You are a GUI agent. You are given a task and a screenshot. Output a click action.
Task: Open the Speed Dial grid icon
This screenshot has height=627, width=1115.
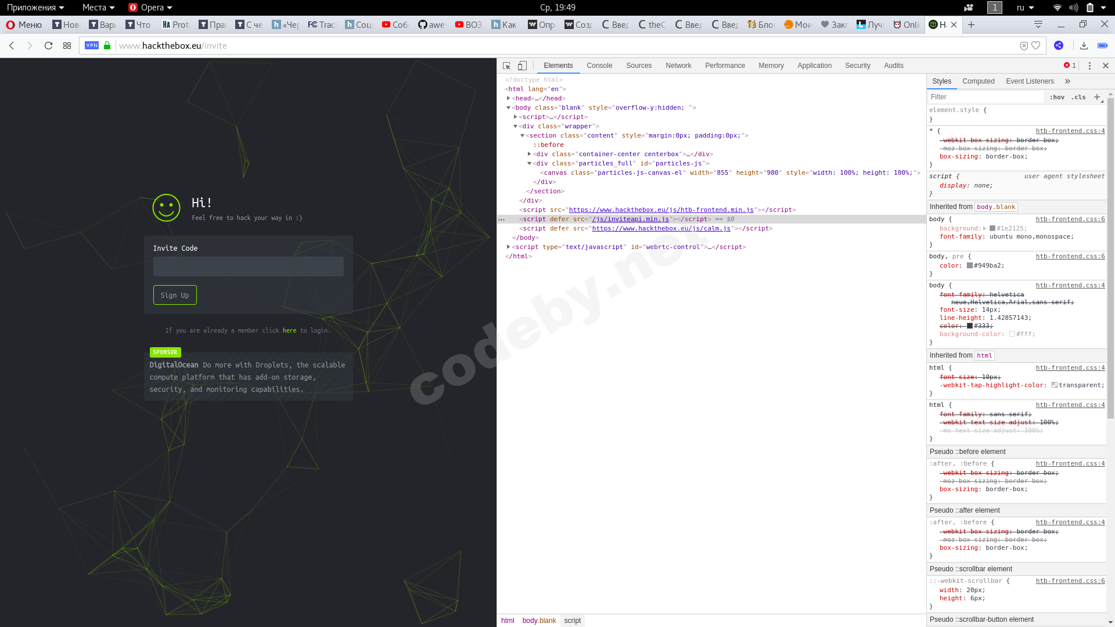tap(67, 45)
